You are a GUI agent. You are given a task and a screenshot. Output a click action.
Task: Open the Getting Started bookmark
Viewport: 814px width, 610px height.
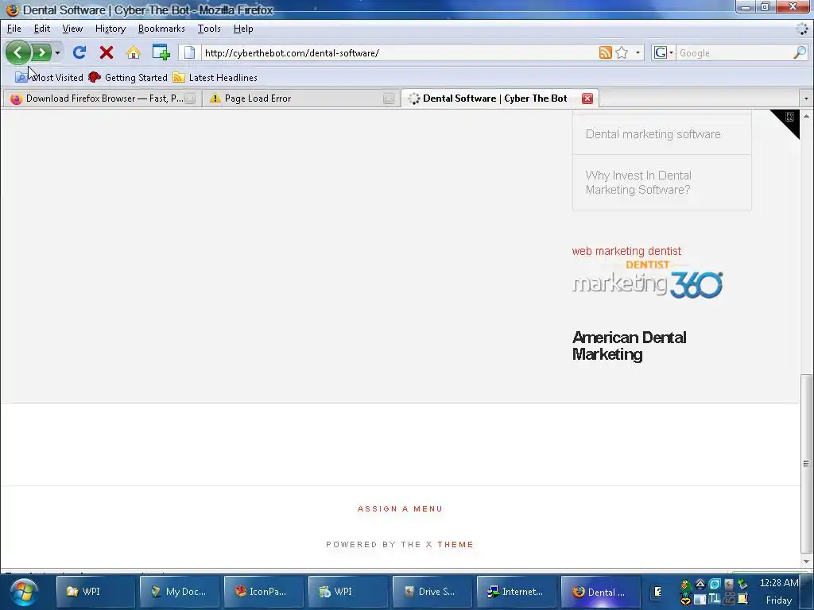click(x=128, y=77)
